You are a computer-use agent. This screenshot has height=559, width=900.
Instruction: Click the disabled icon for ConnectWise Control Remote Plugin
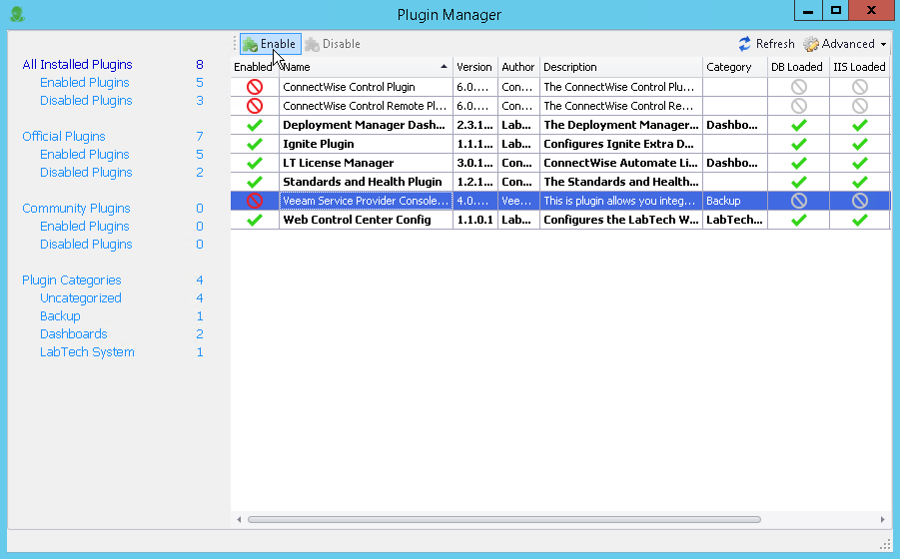point(255,106)
